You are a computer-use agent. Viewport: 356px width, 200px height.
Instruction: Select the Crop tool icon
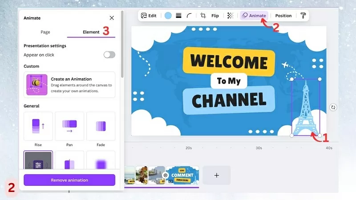pyautogui.click(x=203, y=16)
